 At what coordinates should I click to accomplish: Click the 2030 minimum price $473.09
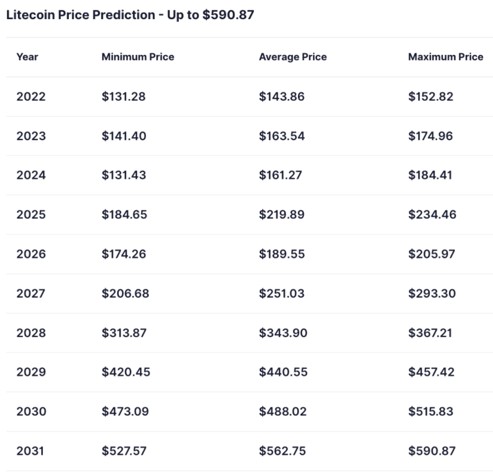tap(125, 412)
